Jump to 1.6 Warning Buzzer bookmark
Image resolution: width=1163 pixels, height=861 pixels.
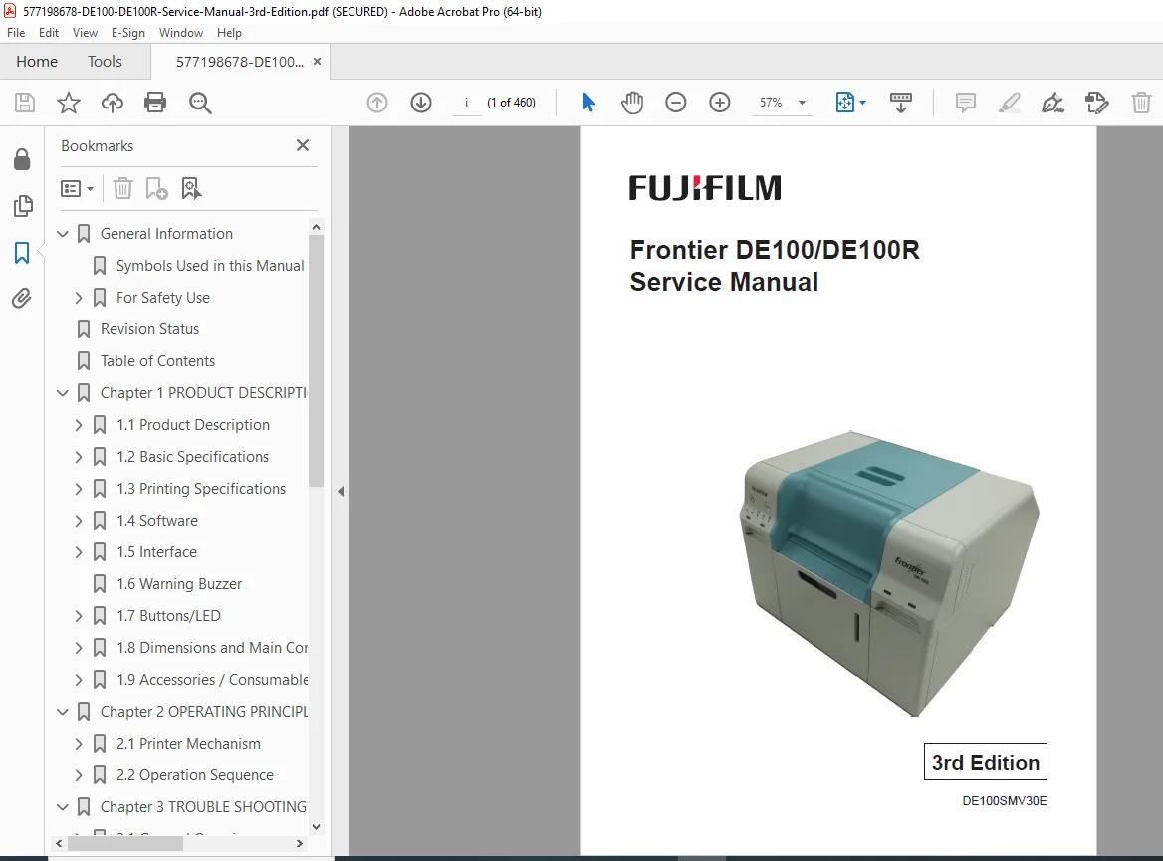pos(179,584)
